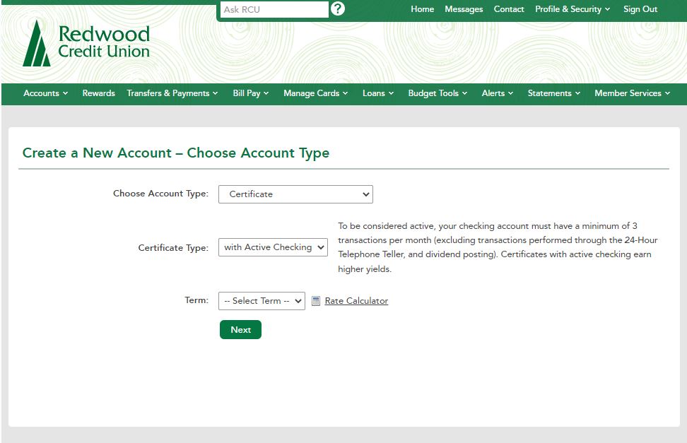Expand the Profile & Security menu
Screen dimensions: 687x443
[x=572, y=9]
